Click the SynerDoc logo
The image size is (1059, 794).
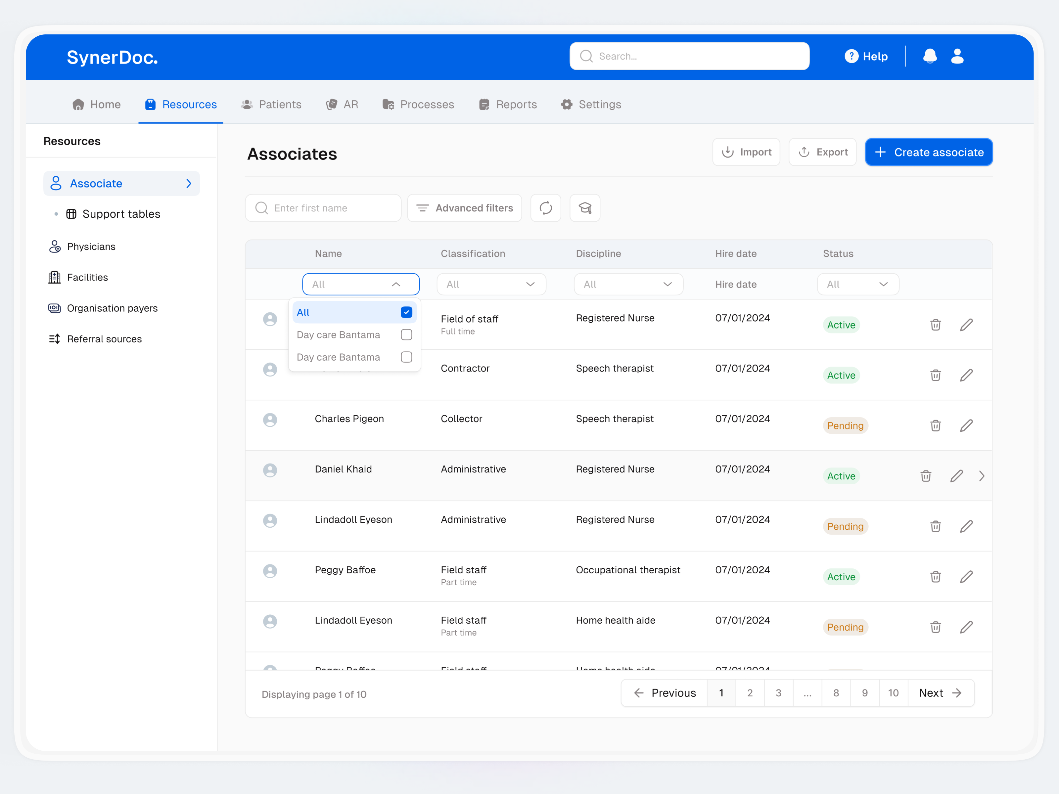(112, 58)
